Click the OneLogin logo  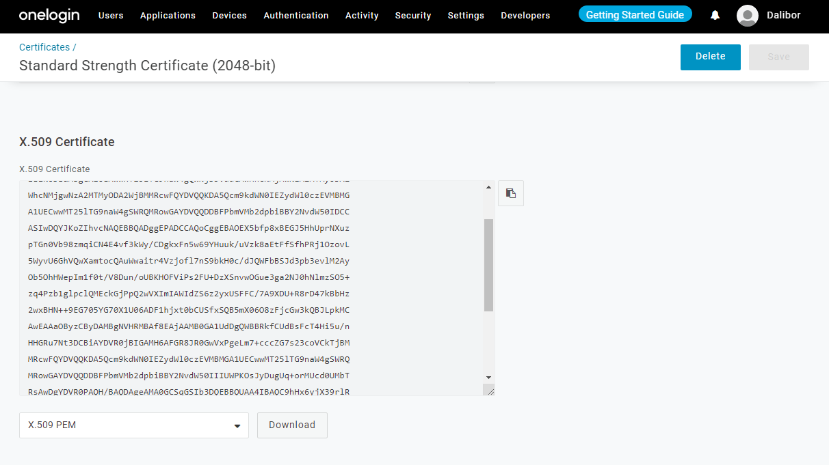50,15
